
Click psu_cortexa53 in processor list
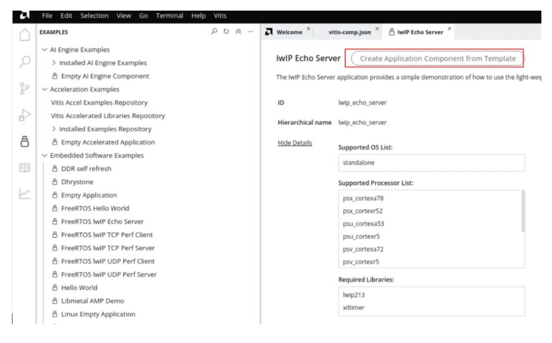363,223
